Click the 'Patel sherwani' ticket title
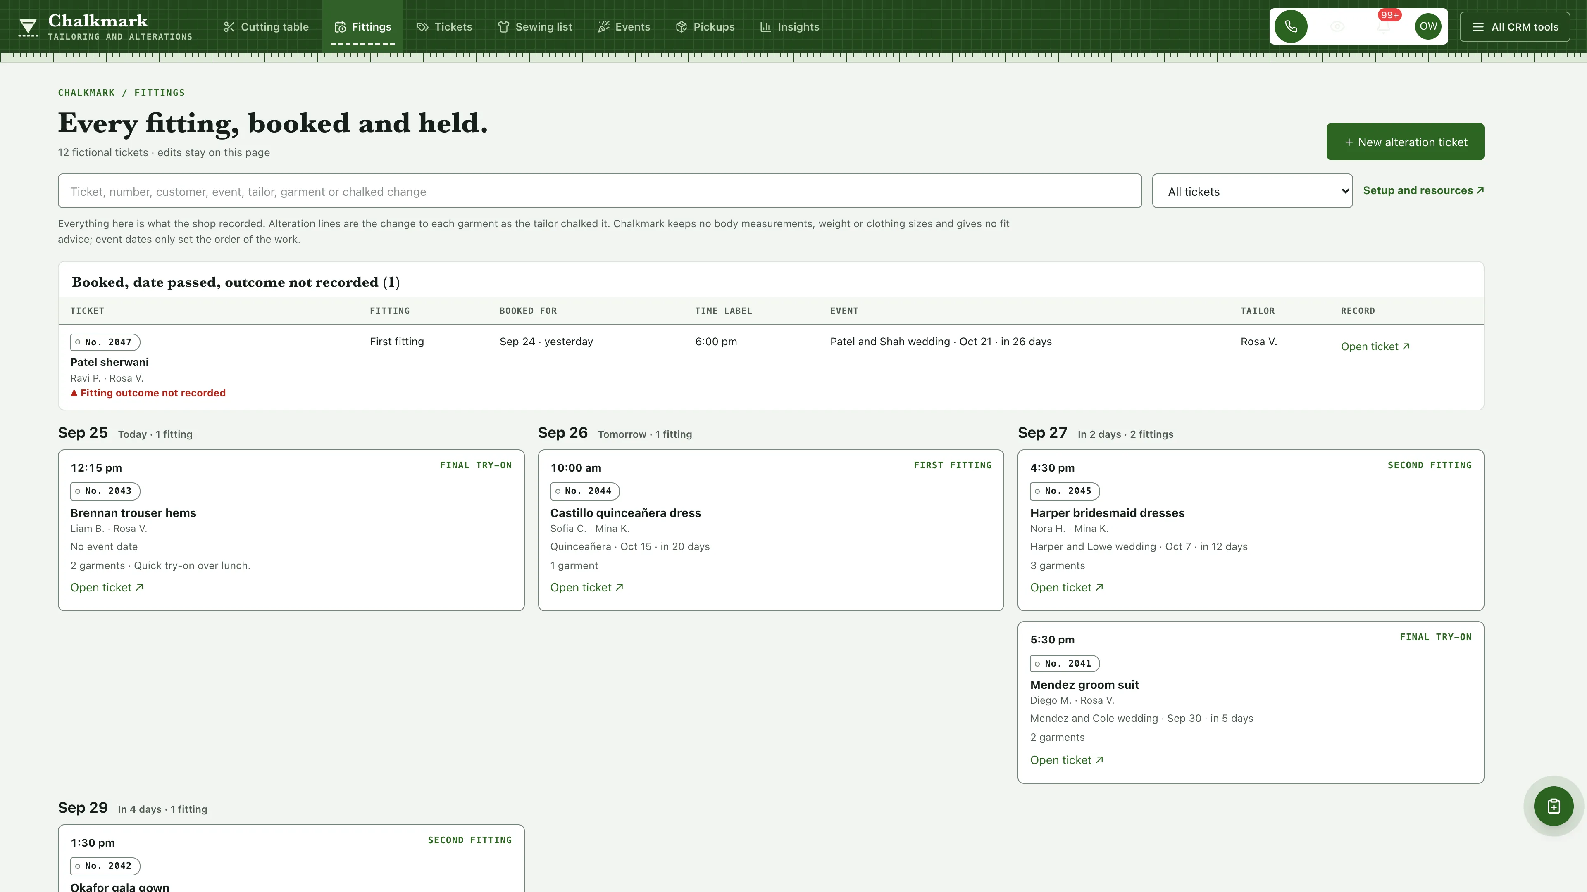 (x=109, y=362)
